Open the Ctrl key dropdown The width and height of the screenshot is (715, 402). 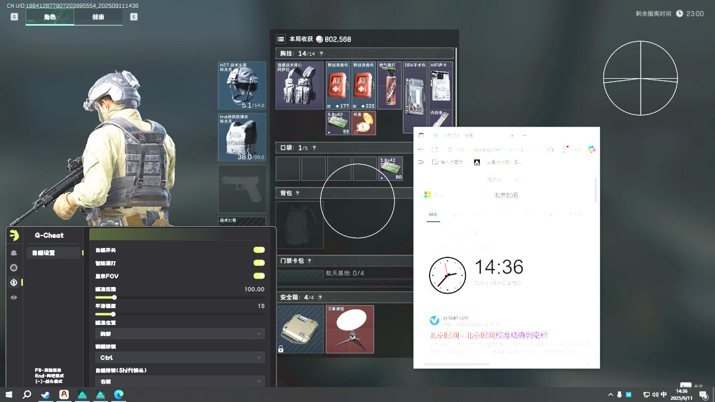pyautogui.click(x=180, y=357)
